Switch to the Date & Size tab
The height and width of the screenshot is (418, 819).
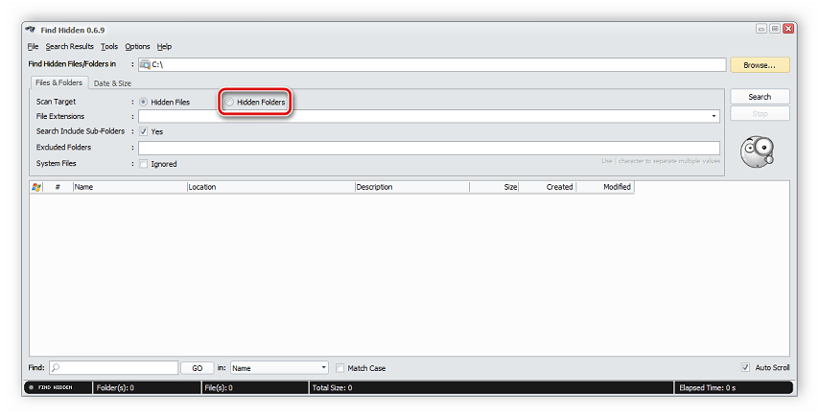click(112, 83)
